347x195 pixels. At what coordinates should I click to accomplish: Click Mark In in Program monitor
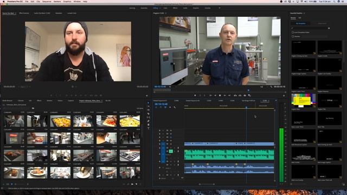click(x=200, y=95)
